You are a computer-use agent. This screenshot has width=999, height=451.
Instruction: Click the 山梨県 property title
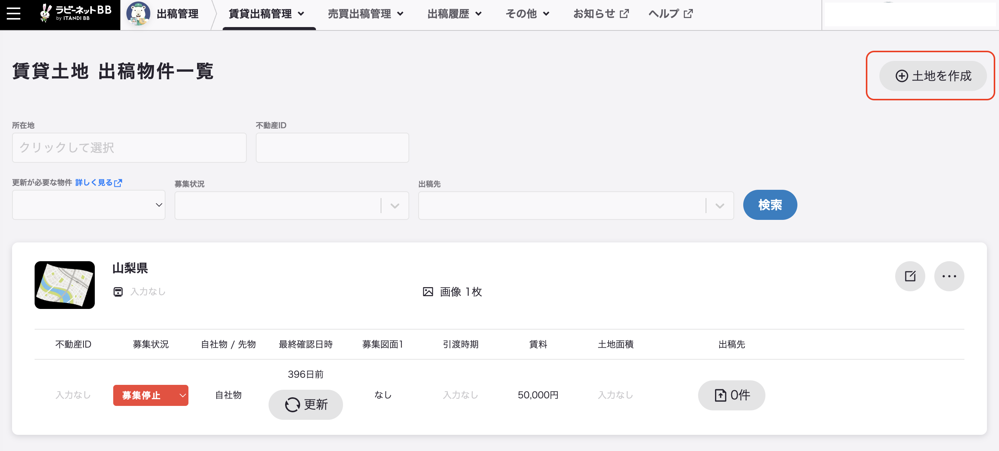130,268
